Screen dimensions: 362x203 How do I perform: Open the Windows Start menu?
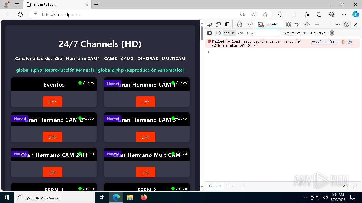7,197
